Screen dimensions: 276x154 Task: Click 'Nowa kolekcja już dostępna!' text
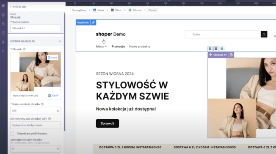[x=126, y=109]
